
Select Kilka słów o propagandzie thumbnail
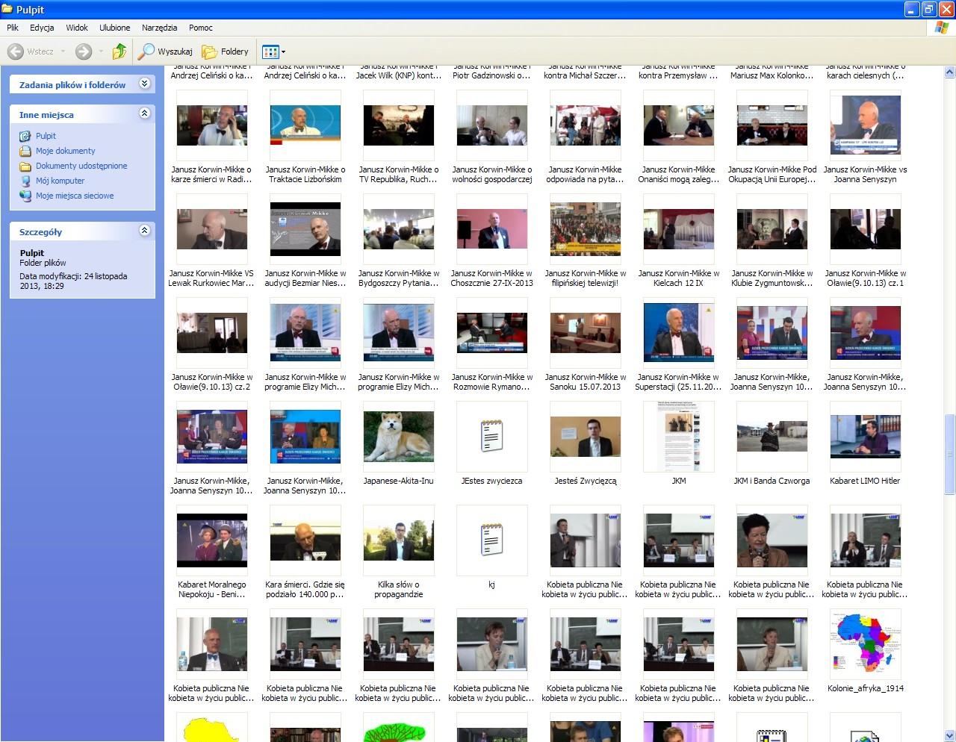pyautogui.click(x=398, y=540)
